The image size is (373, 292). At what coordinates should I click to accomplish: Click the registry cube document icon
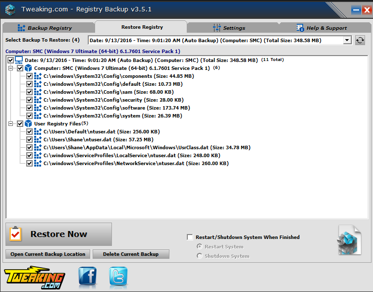coord(349,240)
